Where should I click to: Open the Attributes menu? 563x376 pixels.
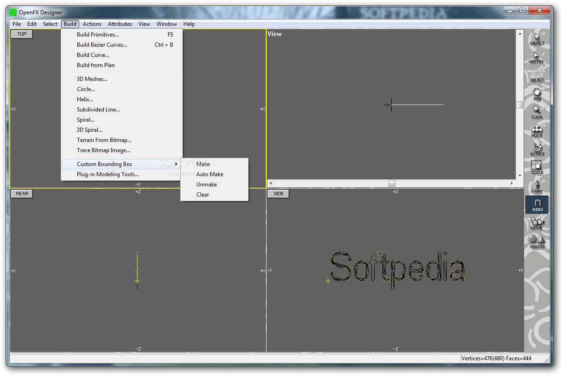pyautogui.click(x=120, y=24)
